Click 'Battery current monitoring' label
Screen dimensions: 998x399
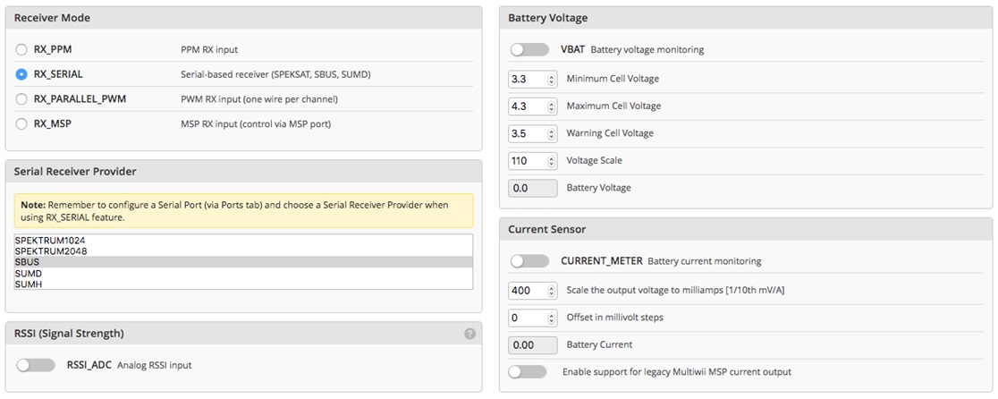(705, 261)
